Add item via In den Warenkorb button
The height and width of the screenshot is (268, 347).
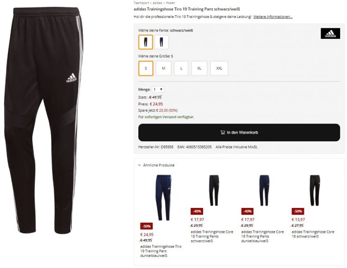[x=239, y=132]
